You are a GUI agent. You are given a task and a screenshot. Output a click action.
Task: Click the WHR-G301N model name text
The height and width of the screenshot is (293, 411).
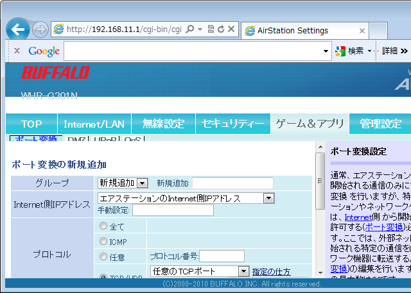click(x=49, y=96)
